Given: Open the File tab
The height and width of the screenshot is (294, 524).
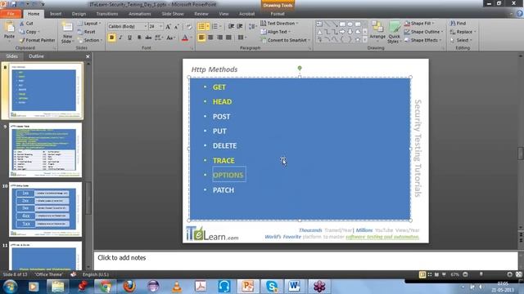Looking at the screenshot, I should (11, 14).
